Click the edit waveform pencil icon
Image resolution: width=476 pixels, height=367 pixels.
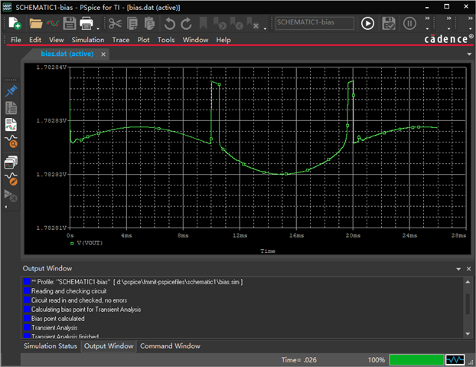pyautogui.click(x=11, y=179)
